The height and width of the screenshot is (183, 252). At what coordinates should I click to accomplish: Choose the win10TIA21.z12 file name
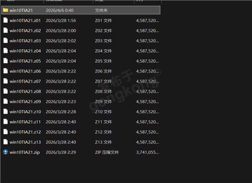click(25, 132)
